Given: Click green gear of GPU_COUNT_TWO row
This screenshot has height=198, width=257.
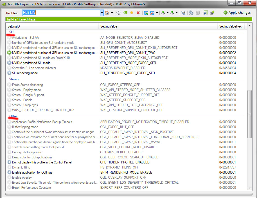Looking at the screenshot, I should coord(9,53).
